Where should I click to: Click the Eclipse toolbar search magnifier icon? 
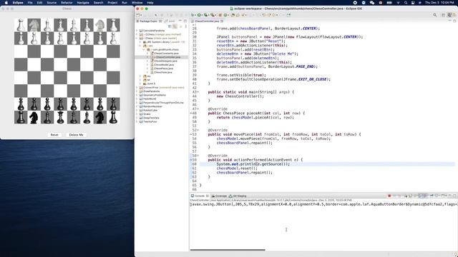[435, 15]
